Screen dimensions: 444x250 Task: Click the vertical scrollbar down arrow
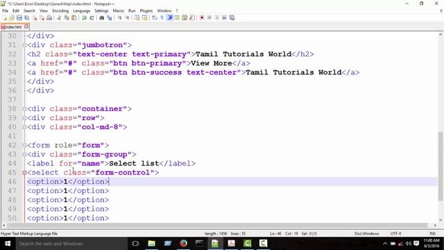(441, 220)
